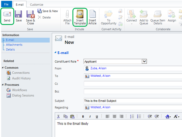Click the scissors Cut icon in editor
This screenshot has height=137, width=182.
(x=58, y=116)
